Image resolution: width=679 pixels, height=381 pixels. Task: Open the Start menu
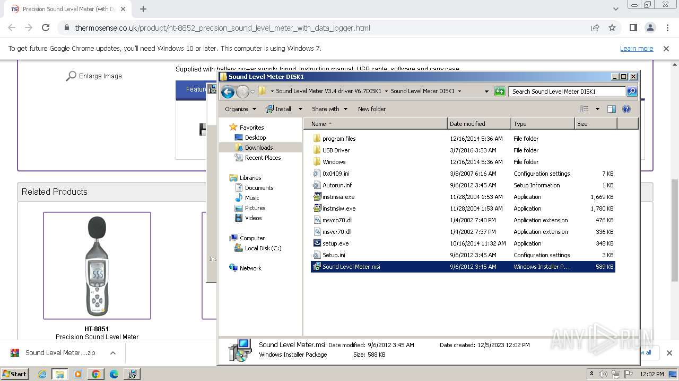click(x=15, y=374)
